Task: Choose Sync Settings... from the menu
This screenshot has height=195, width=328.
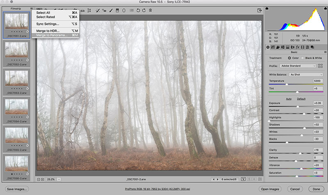Action: 55,24
